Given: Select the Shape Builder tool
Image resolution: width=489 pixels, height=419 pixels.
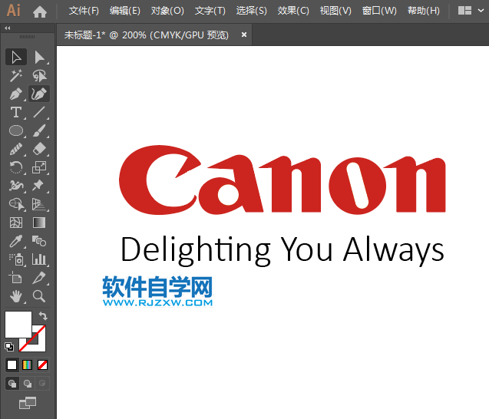Looking at the screenshot, I should click(16, 204).
